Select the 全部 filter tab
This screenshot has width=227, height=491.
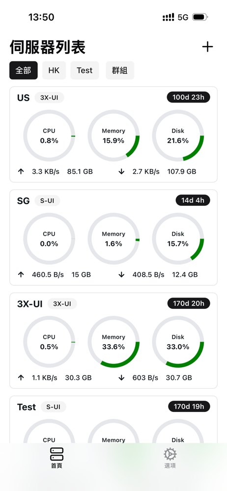[x=24, y=70]
